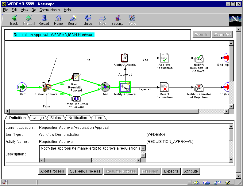Viewport: 243px width, 186px height.
Task: Select Notify Requestor of Approval node
Action: point(199,58)
